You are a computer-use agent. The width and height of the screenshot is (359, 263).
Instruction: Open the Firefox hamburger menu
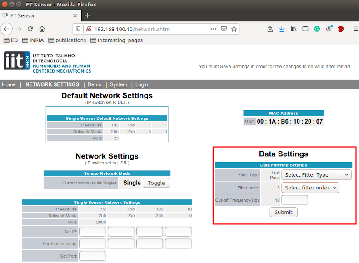pyautogui.click(x=355, y=29)
